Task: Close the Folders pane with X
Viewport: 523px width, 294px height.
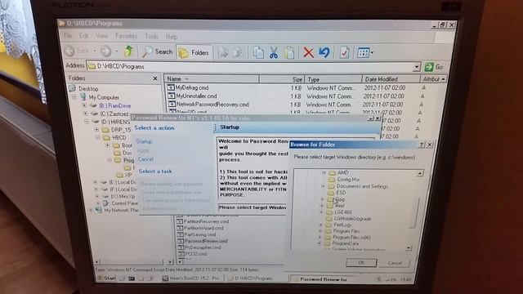Action: [x=154, y=78]
